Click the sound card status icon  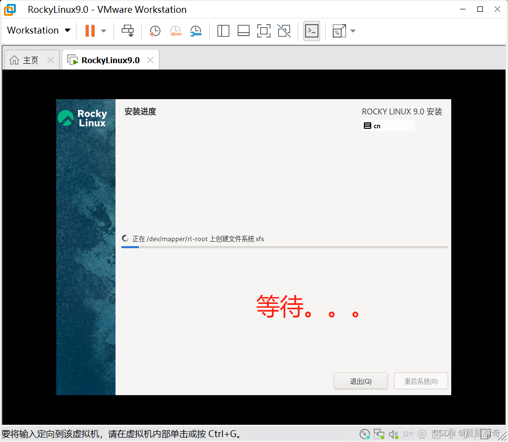tap(393, 434)
